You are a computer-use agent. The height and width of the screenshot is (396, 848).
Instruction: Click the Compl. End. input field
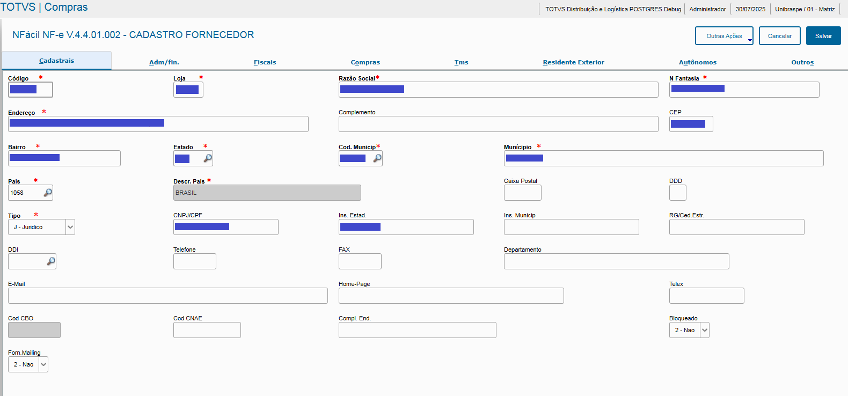coord(418,330)
